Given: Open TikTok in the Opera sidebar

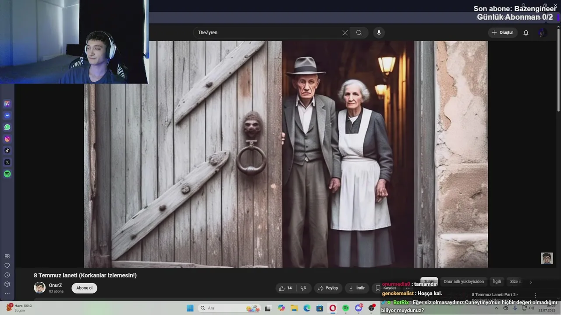Looking at the screenshot, I should point(7,150).
